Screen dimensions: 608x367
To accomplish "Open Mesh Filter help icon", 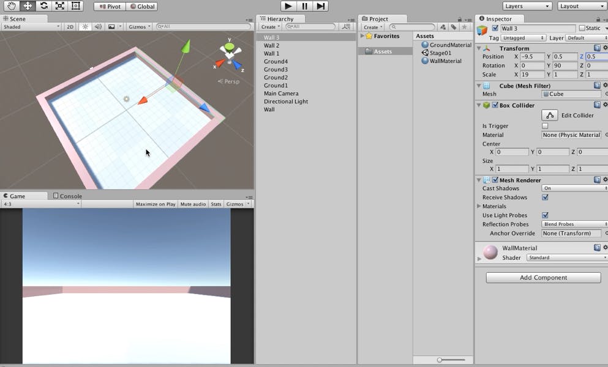I will 597,85.
